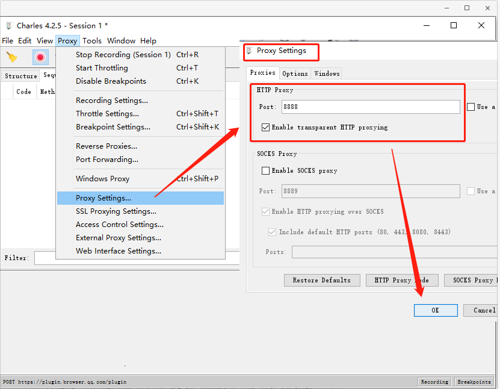Toggle Enable transparent HTTP proxying checkbox
Screen dimensions: 500x389
[265, 127]
